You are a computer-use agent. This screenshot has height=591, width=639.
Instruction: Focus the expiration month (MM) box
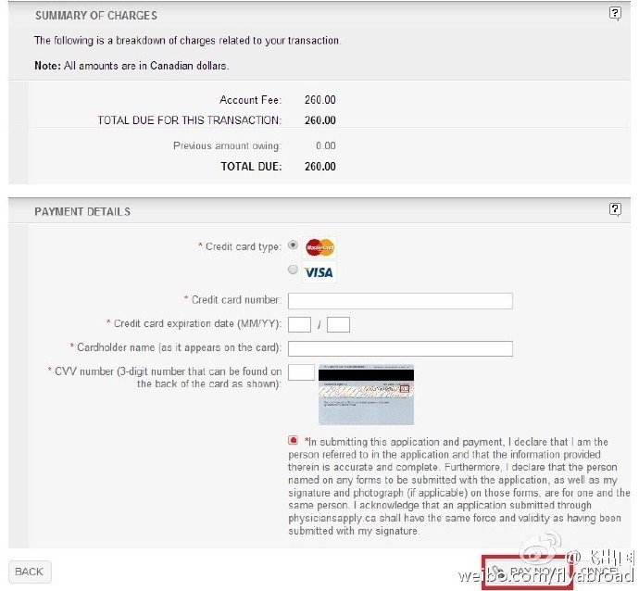299,325
